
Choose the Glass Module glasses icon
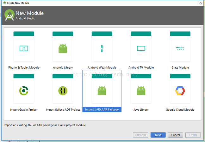pos(180,48)
